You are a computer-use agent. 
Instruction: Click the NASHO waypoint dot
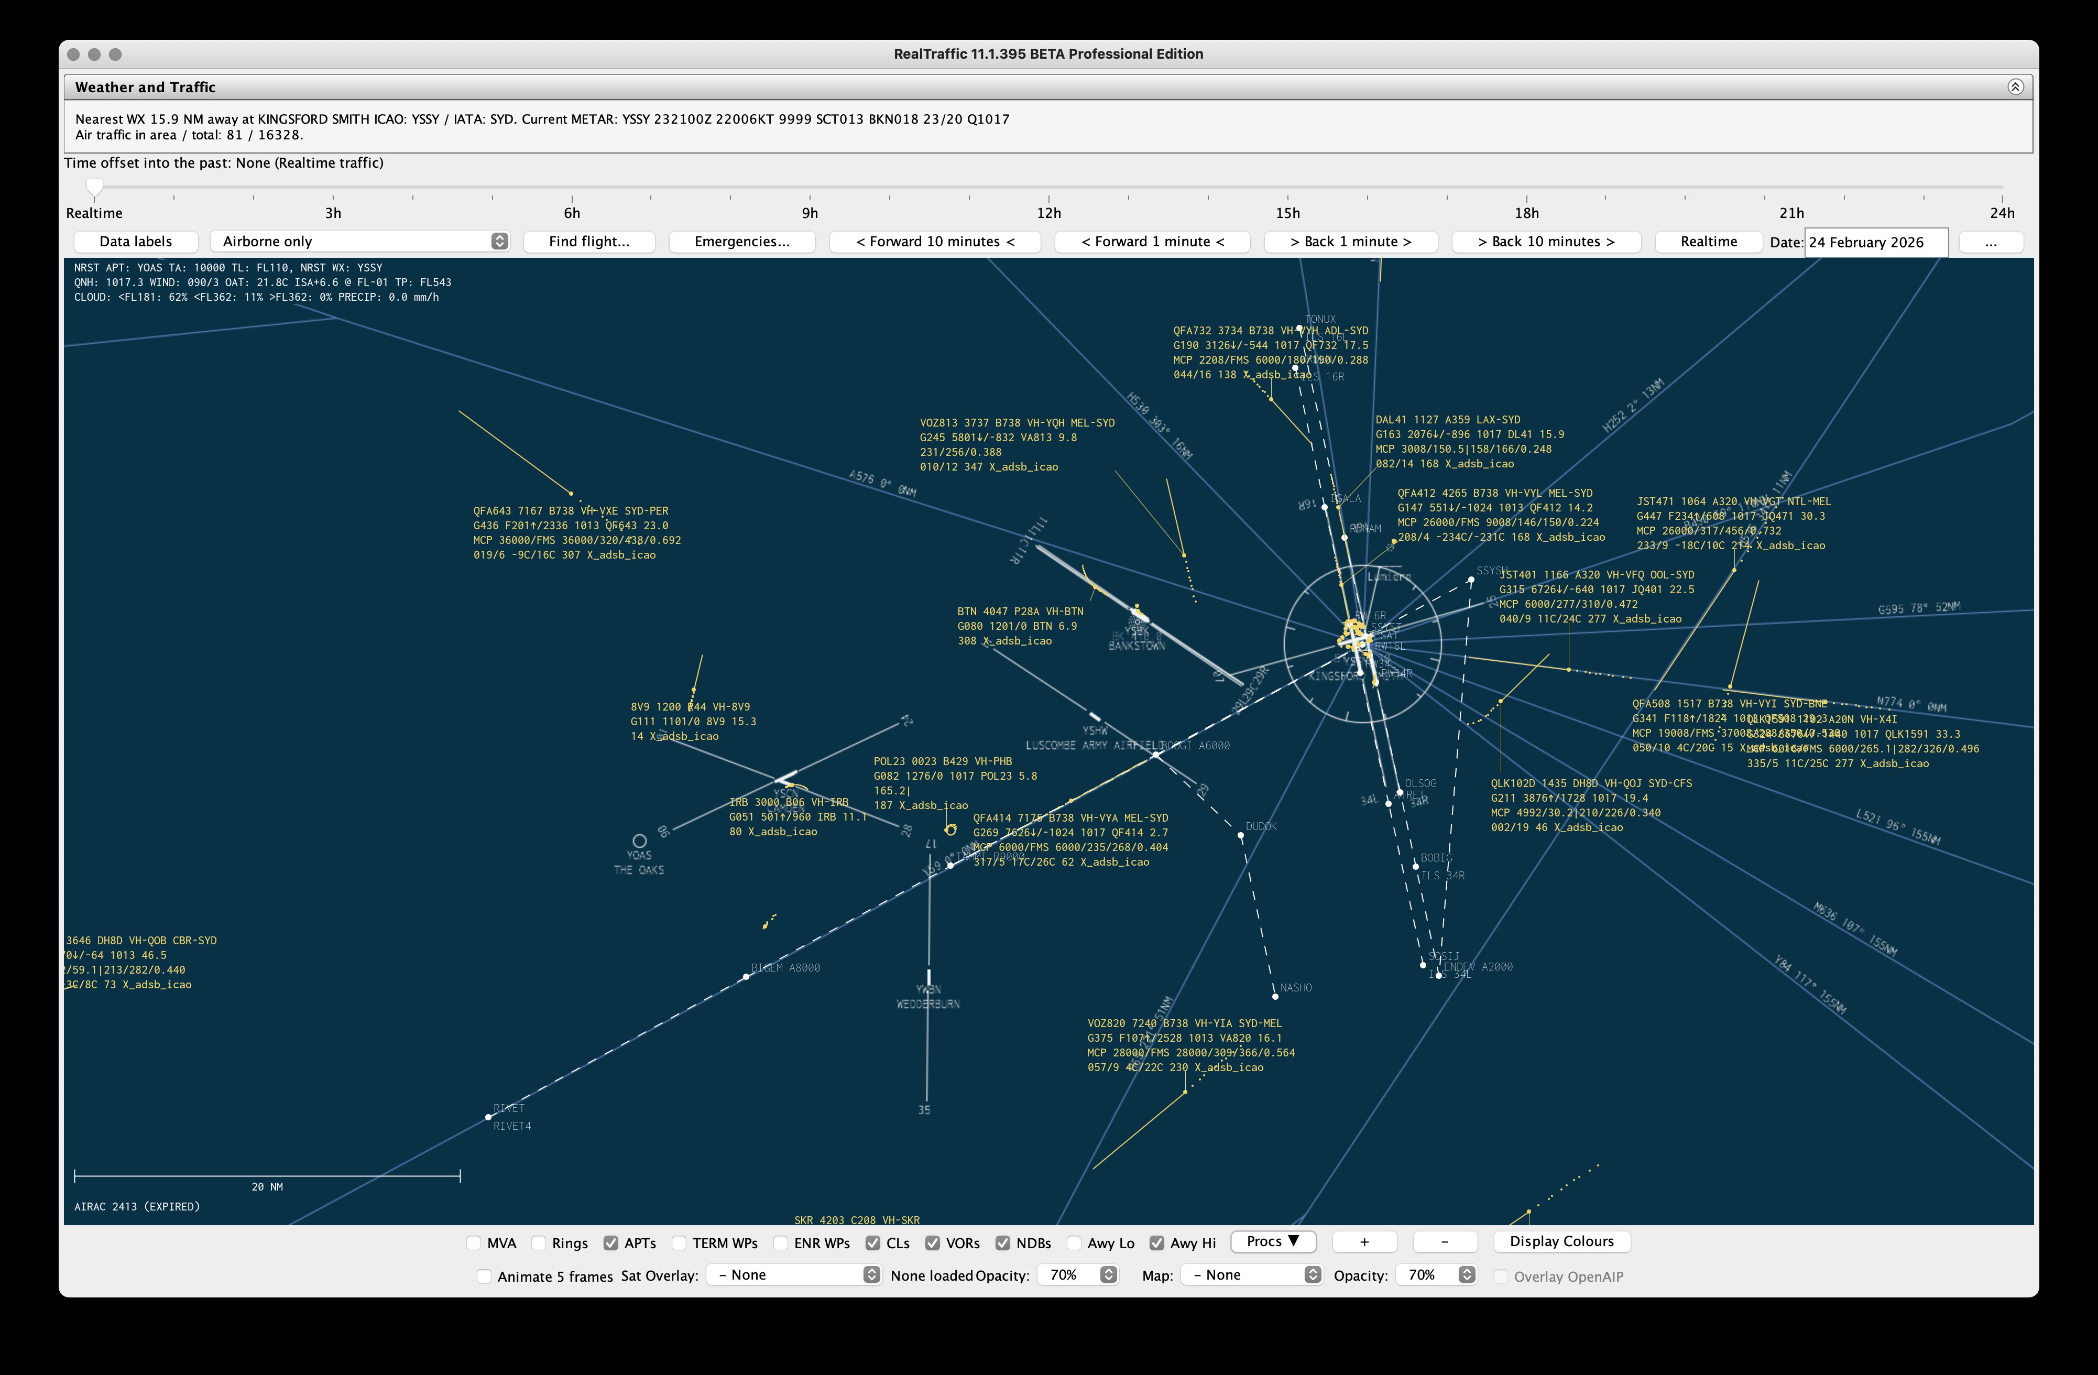[1275, 996]
